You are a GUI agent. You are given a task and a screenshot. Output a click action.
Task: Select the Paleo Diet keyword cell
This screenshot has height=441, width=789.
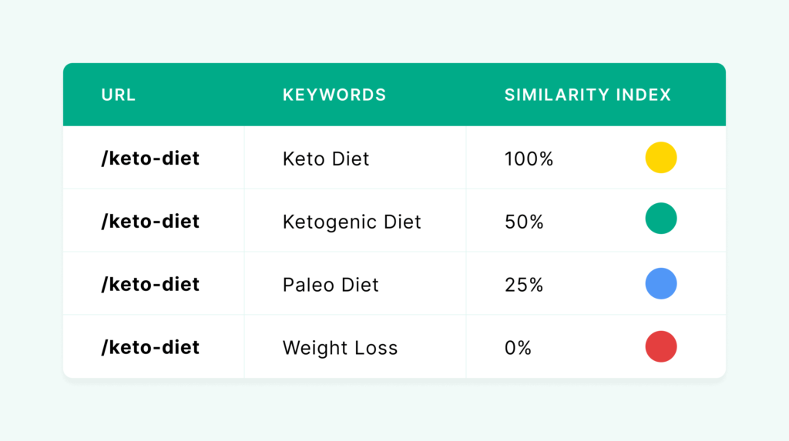click(331, 286)
